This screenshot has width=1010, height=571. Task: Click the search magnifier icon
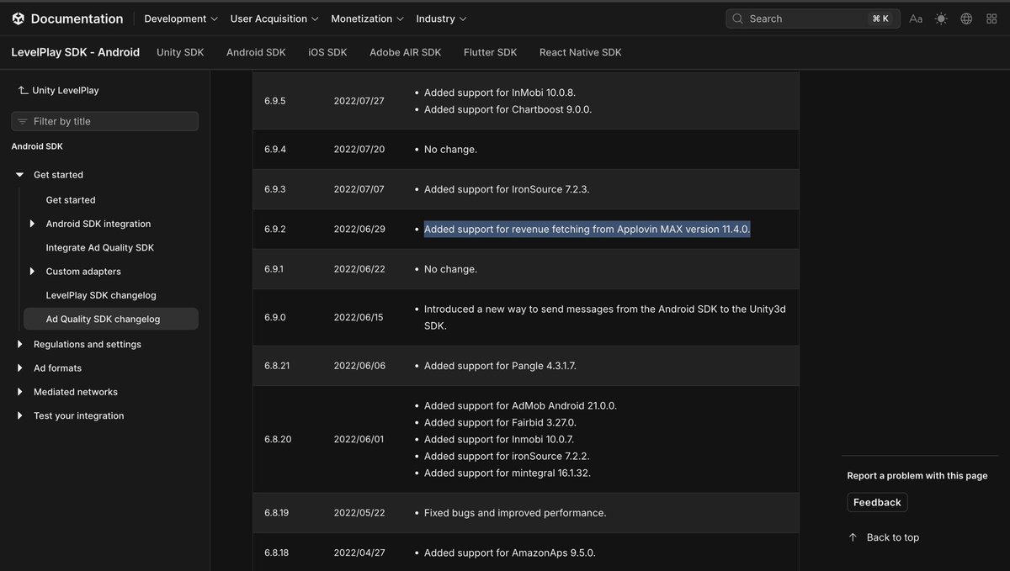click(x=738, y=19)
